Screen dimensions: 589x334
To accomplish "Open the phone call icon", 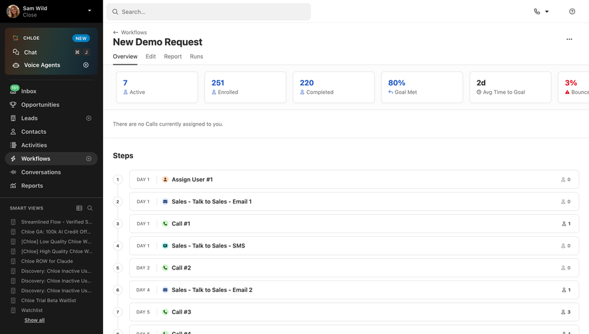I will (x=537, y=12).
